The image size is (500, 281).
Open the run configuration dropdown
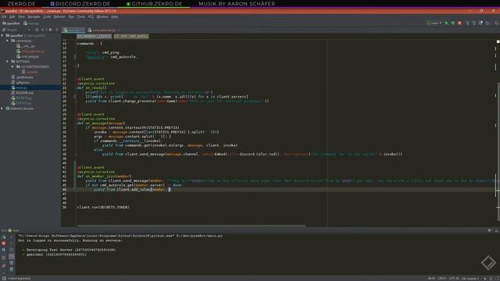point(434,23)
